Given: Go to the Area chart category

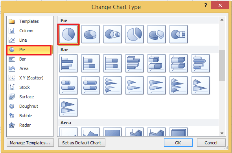Looking at the screenshot, I should coord(30,68).
